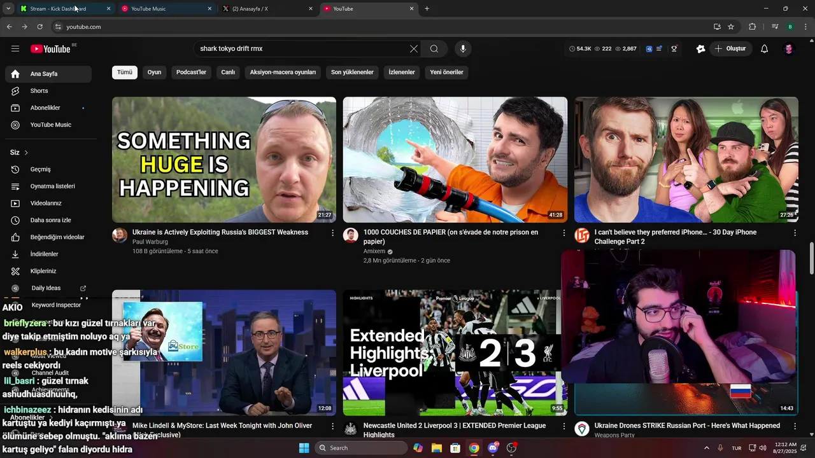
Task: Open Geçmiş history in sidebar
Action: pyautogui.click(x=48, y=170)
